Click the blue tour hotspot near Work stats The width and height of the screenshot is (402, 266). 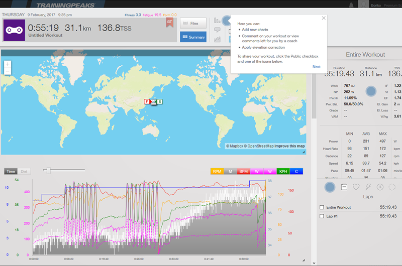click(371, 91)
